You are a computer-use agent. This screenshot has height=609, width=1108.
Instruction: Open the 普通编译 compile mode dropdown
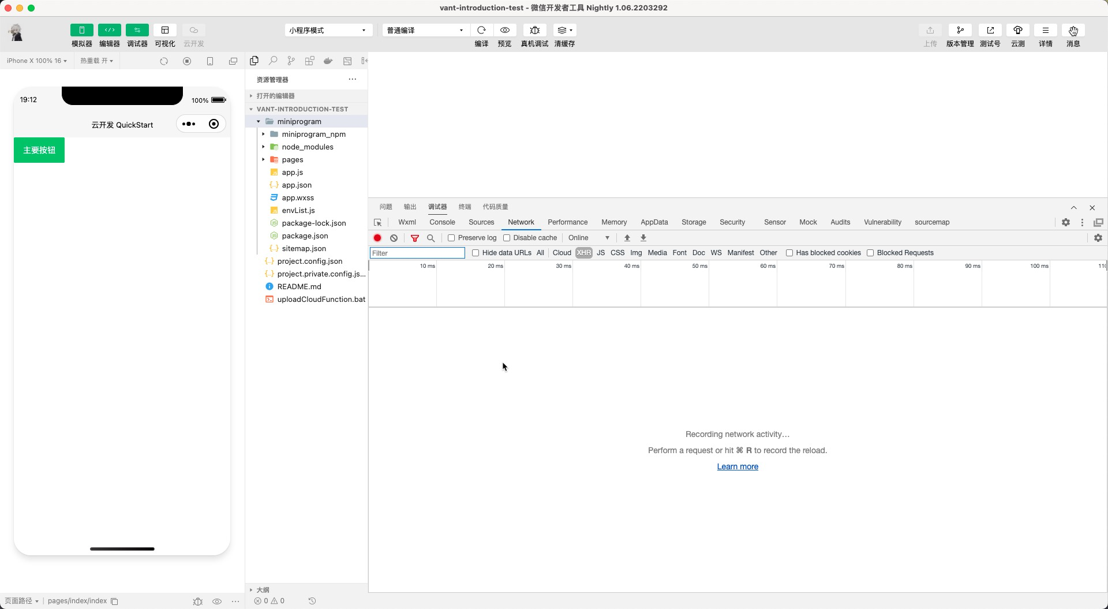(425, 30)
